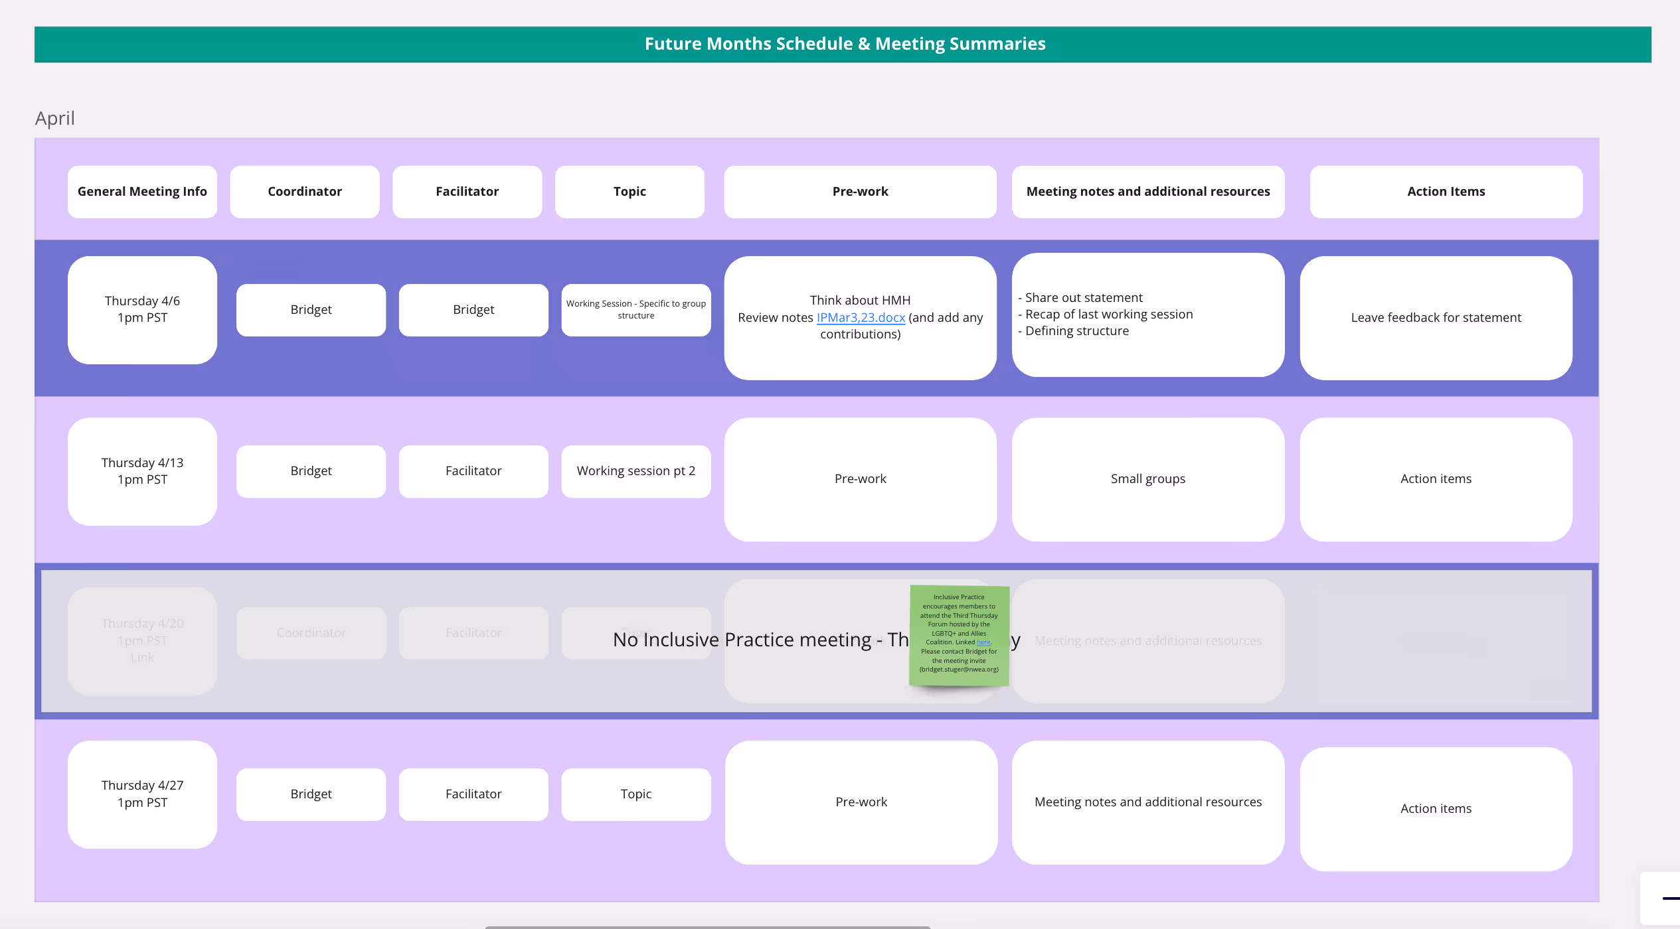Screen dimensions: 1680x929
Task: Select Bridget coordinator card in the 4/13 row
Action: click(311, 471)
